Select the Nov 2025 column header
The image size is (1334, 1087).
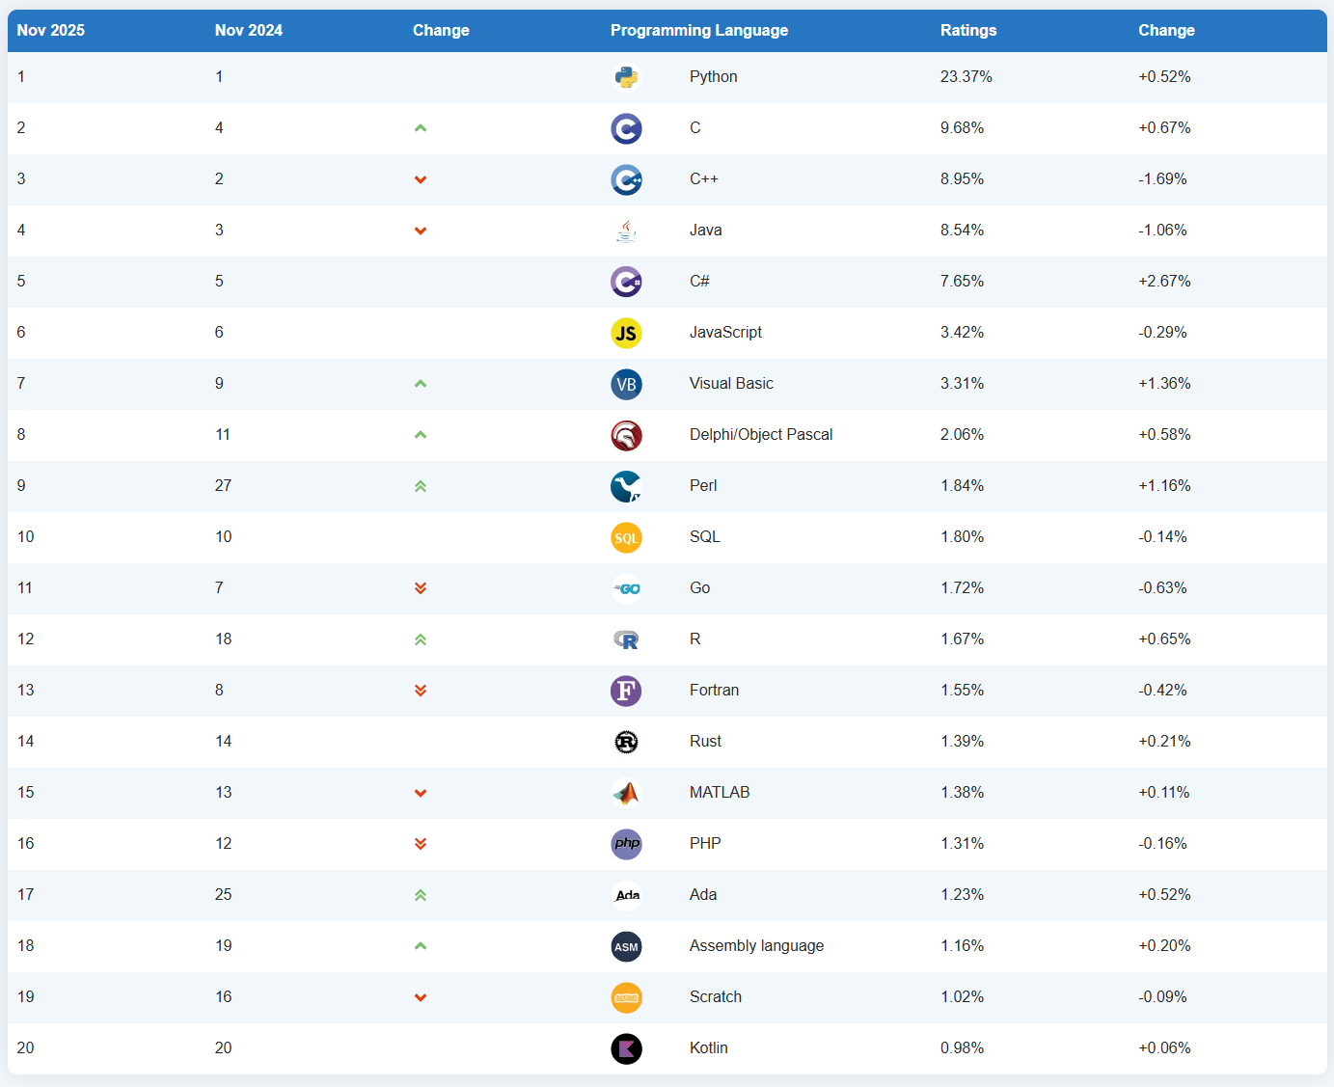pyautogui.click(x=51, y=30)
